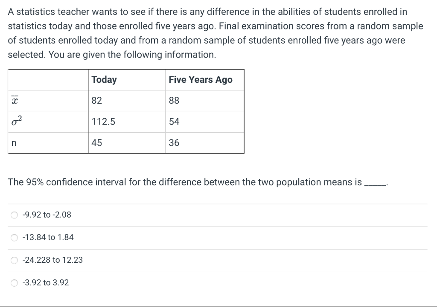
Task: Click the answer text -3.92 to 3.92
Action: tap(46, 282)
